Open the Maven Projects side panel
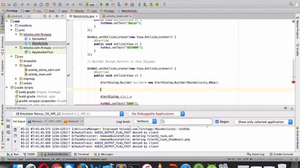The image size is (300, 168). [x=298, y=28]
